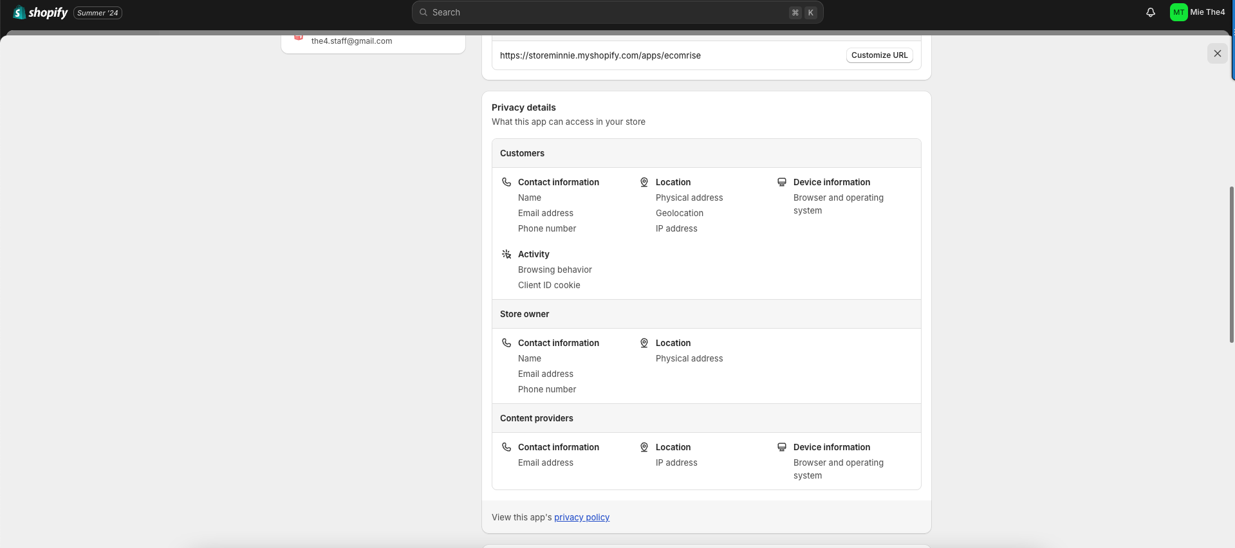The image size is (1235, 548).
Task: Click Content providers Device information icon
Action: point(781,447)
